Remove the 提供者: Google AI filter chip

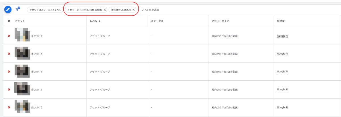(134, 10)
